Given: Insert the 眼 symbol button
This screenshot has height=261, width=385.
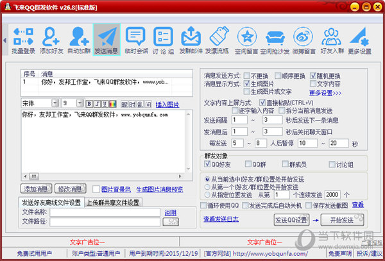Looking at the screenshot, I should click(x=124, y=105).
